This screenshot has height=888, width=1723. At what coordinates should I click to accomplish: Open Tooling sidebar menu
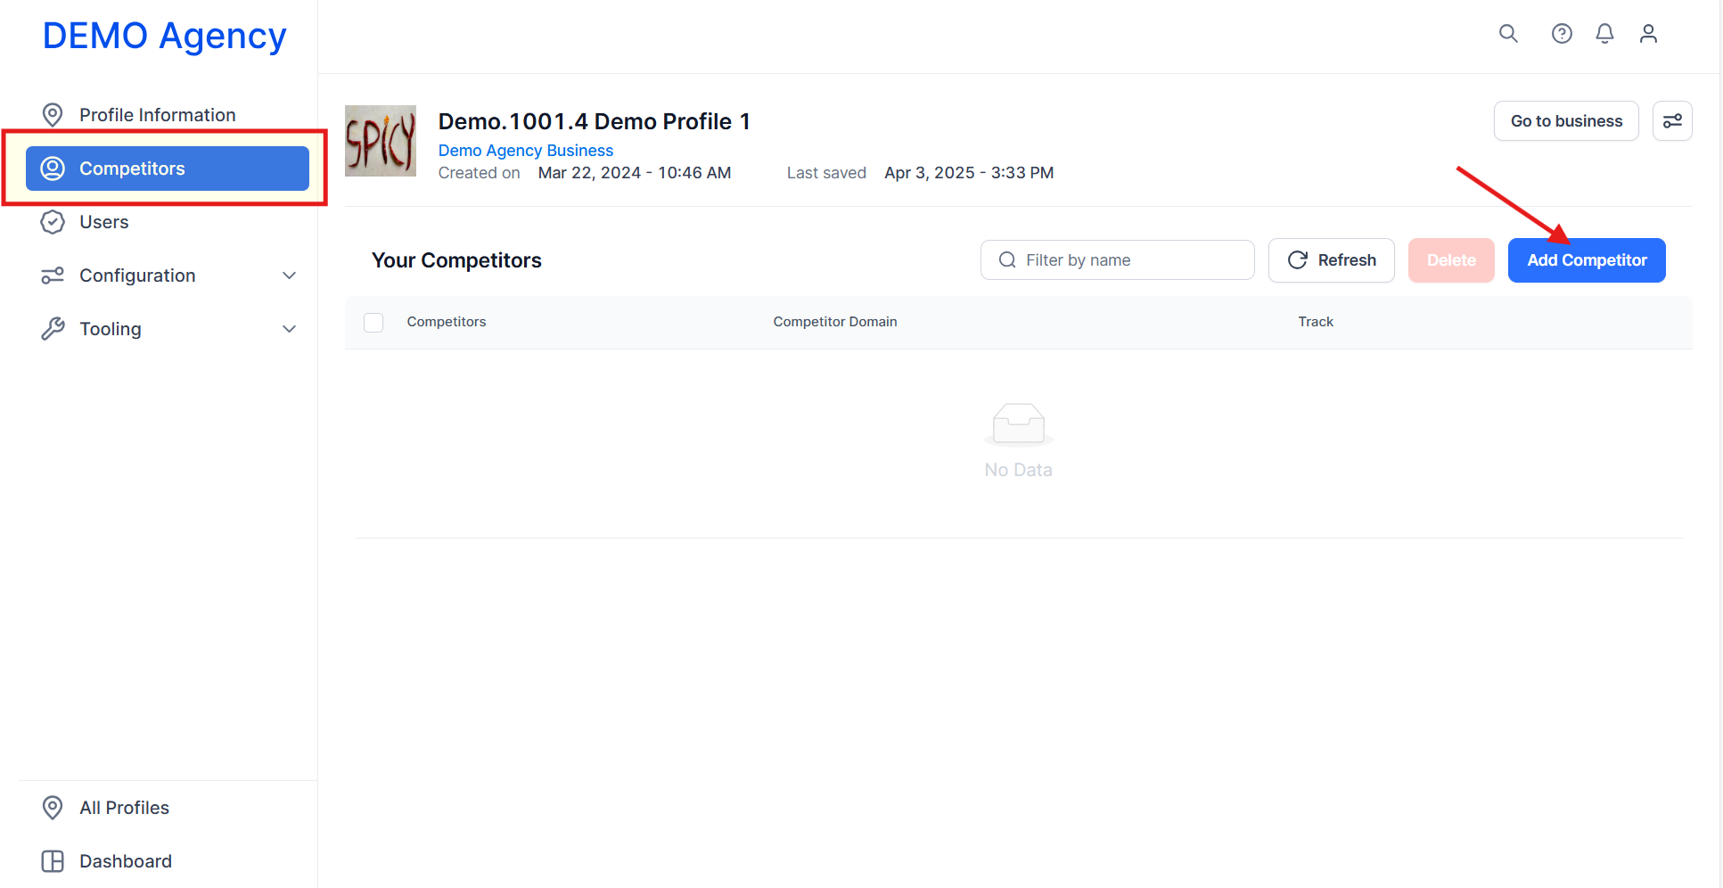(x=168, y=329)
